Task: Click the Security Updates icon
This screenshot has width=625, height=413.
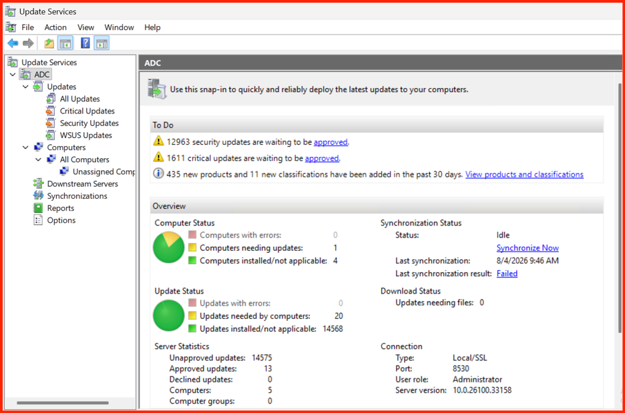Action: 51,123
